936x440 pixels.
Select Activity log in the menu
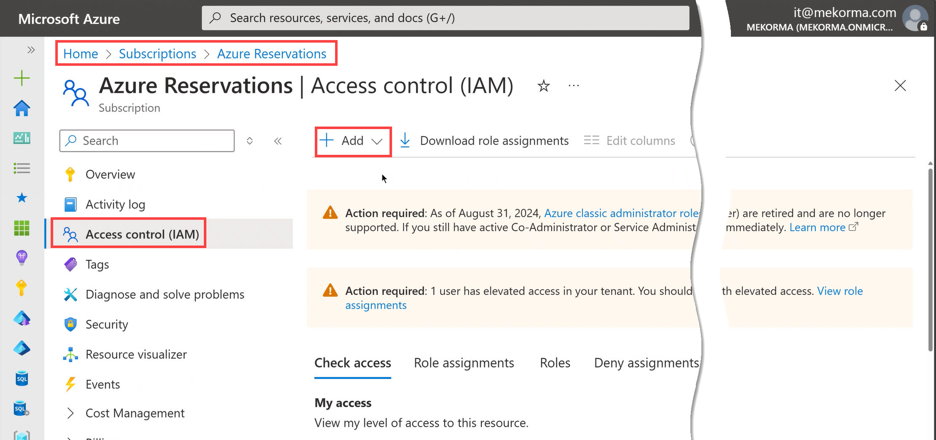point(115,205)
